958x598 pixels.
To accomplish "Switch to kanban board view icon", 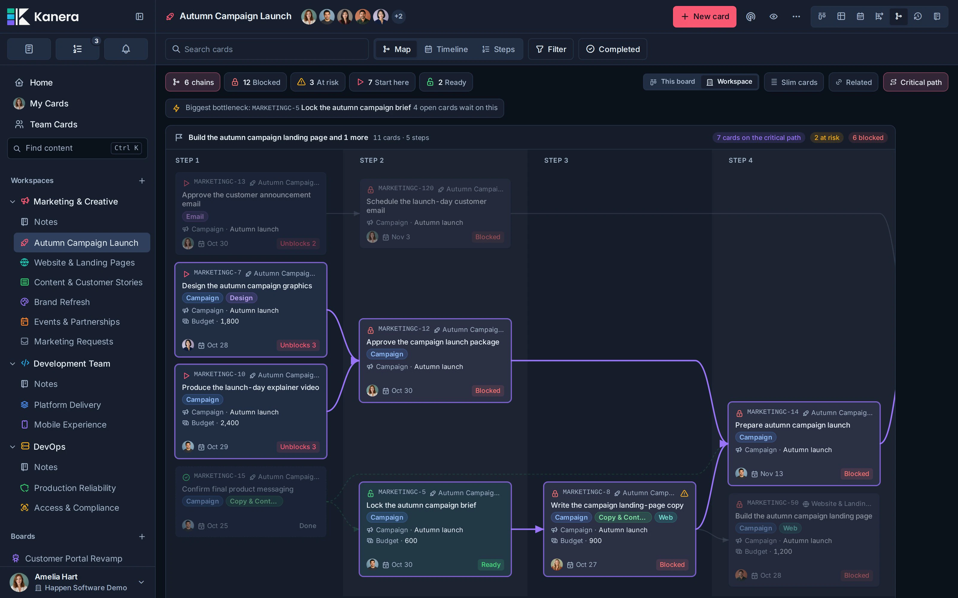I will click(x=822, y=16).
